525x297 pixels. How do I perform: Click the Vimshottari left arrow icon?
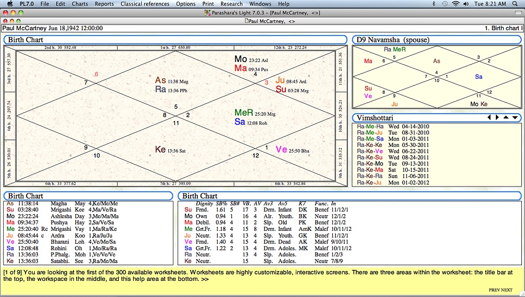[x=490, y=118]
